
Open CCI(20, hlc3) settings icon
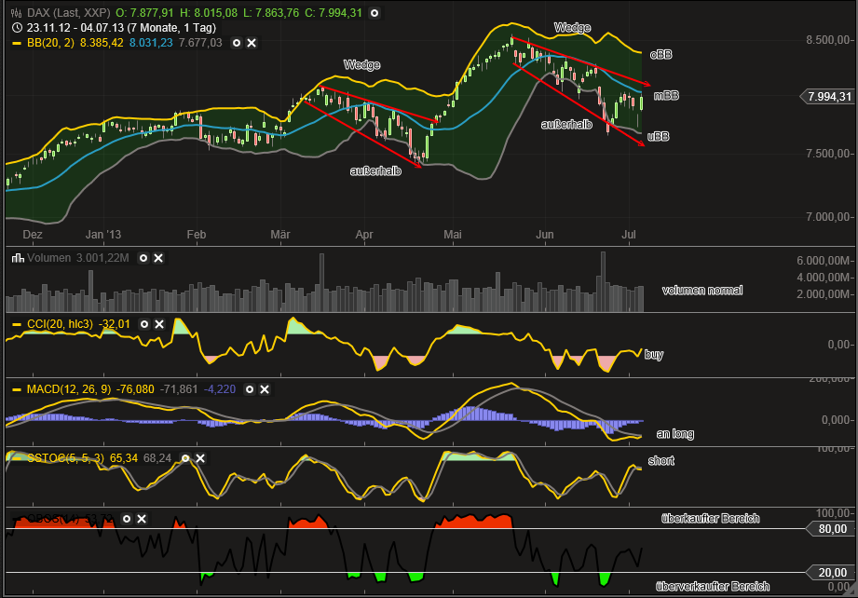(144, 324)
